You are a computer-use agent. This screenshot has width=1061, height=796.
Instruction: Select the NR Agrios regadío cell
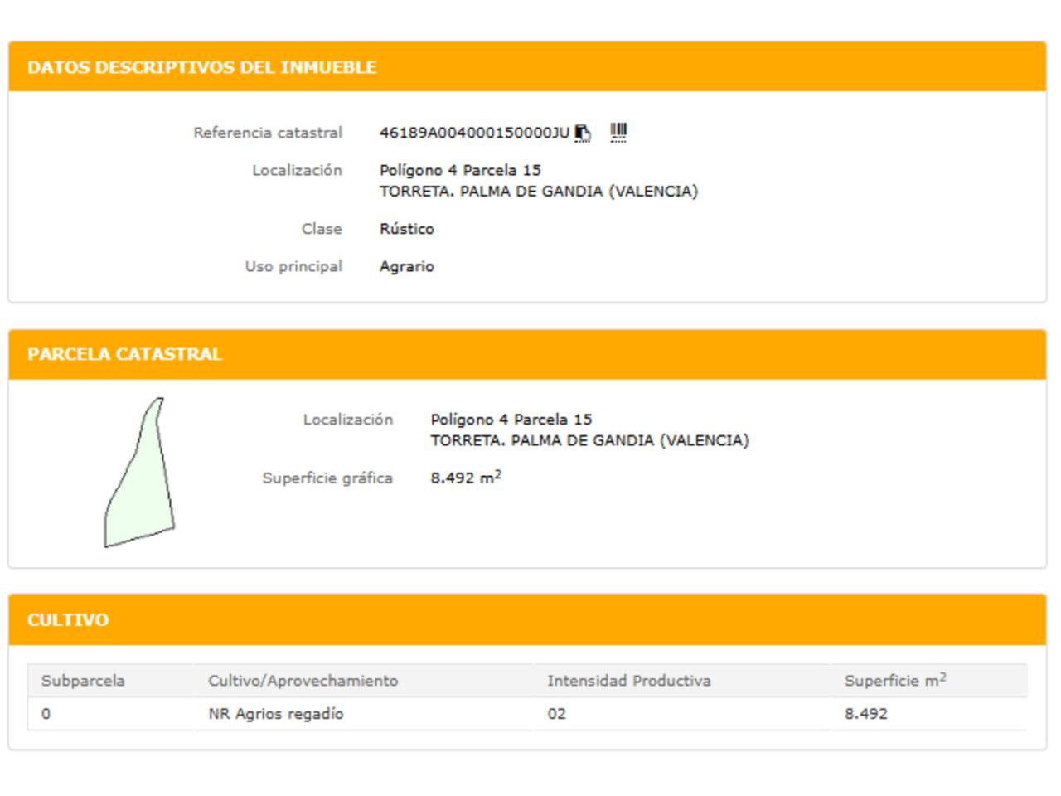[275, 714]
